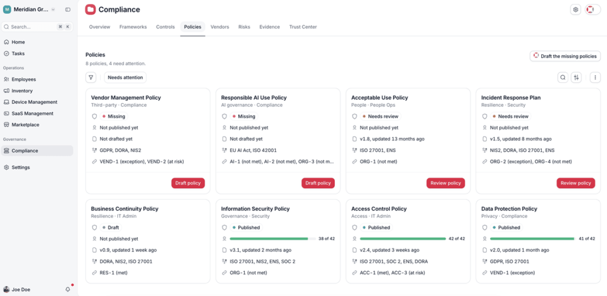Open the Access Control Policy card title
The height and width of the screenshot is (296, 607).
(x=379, y=208)
